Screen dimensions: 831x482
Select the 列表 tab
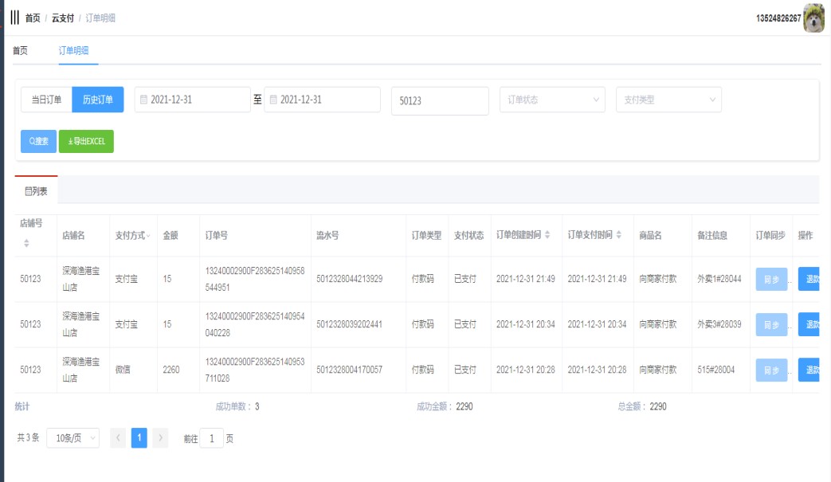[36, 190]
